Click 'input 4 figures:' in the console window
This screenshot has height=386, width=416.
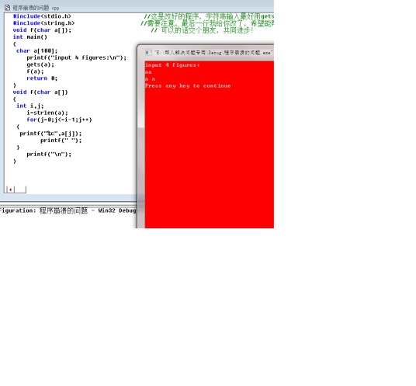coord(172,65)
